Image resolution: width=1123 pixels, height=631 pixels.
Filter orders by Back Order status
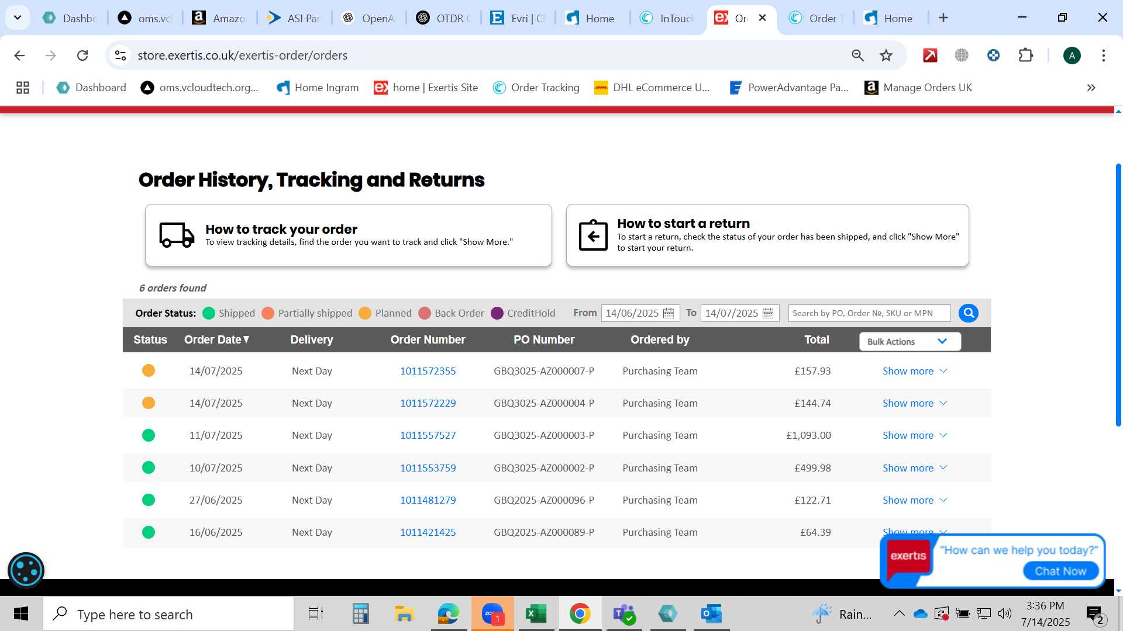point(451,313)
